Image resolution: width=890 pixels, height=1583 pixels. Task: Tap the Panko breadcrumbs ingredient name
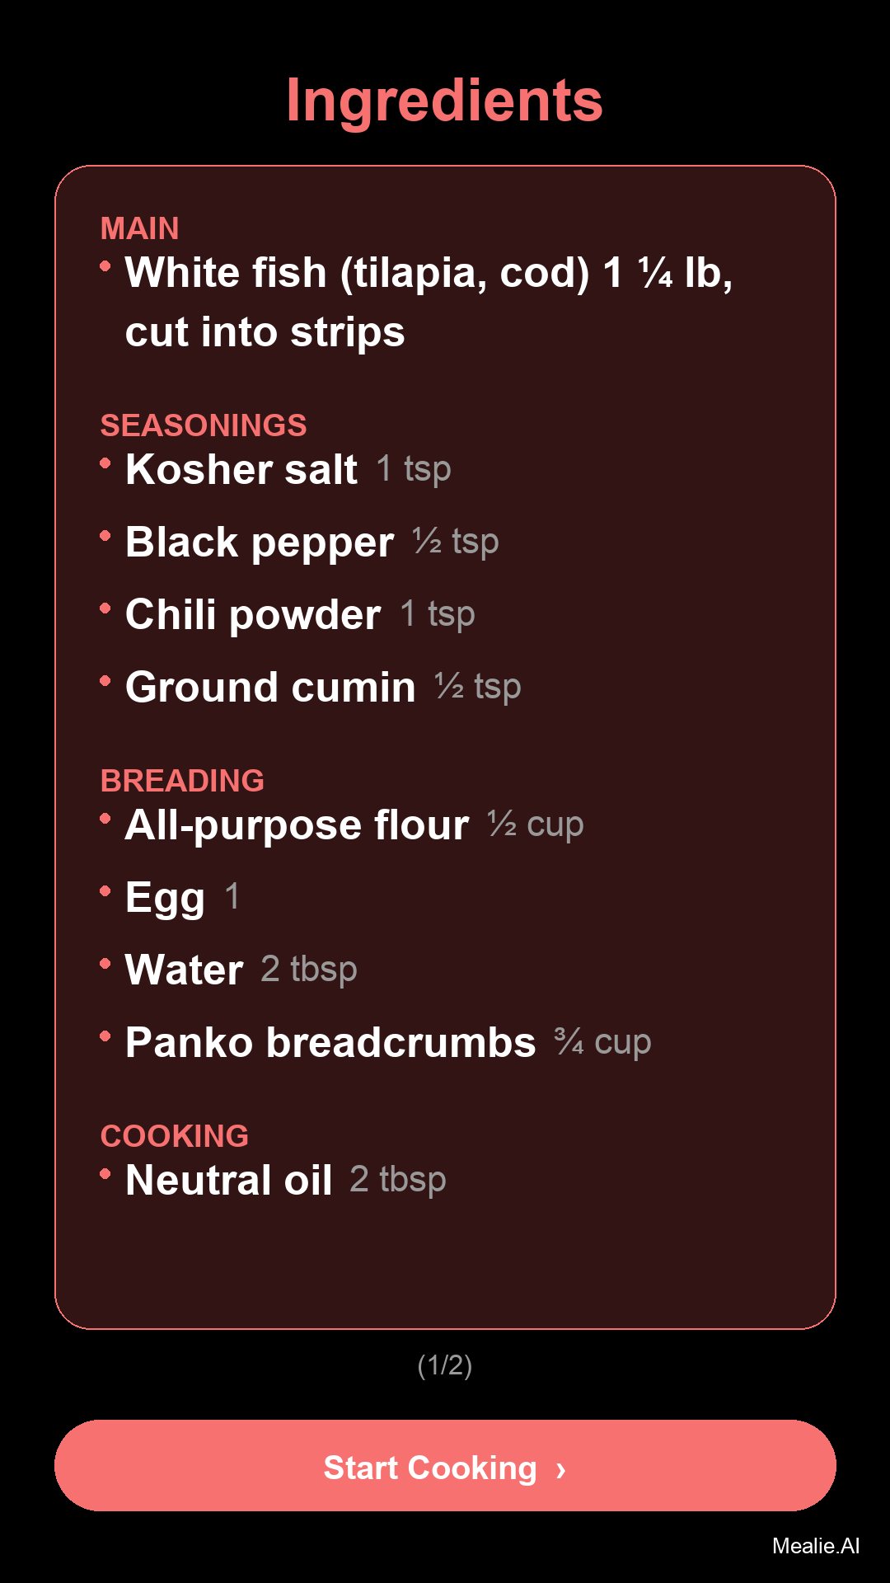click(x=330, y=1042)
